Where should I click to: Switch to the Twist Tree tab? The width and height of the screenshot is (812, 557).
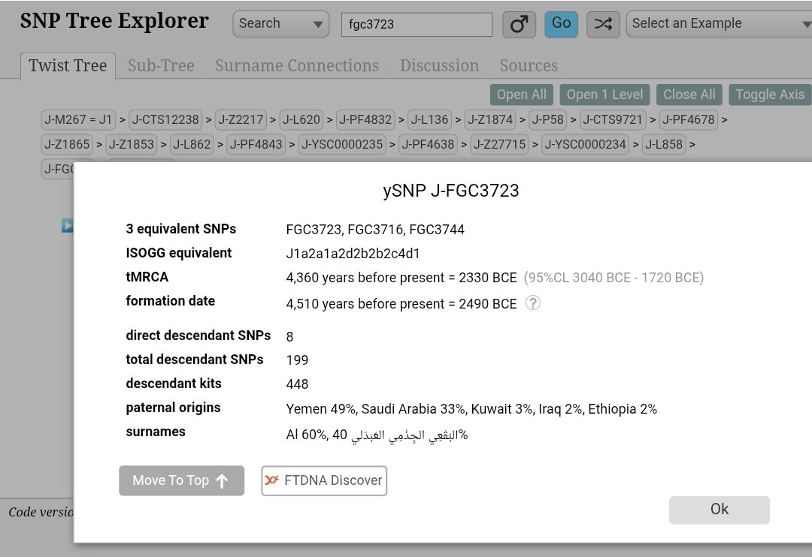tap(68, 65)
